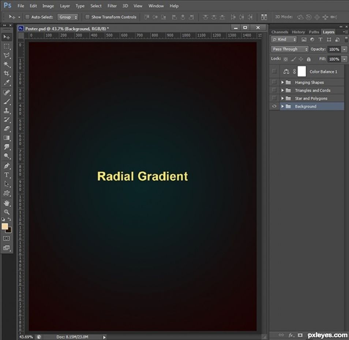Image resolution: width=349 pixels, height=340 pixels.
Task: Swap foreground and background colors icon
Action: (x=10, y=220)
